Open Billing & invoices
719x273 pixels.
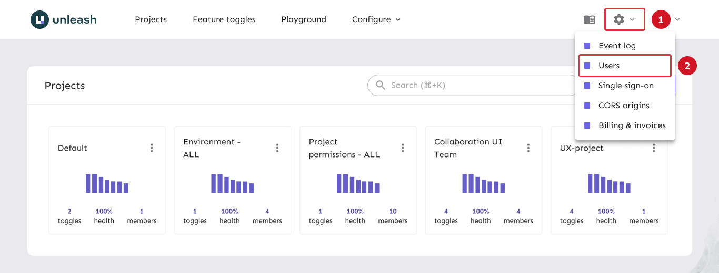pyautogui.click(x=632, y=125)
